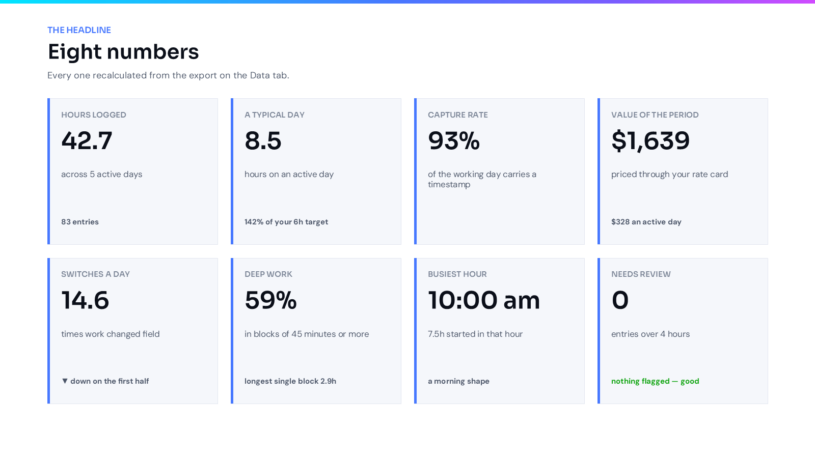Click the subtitle mentioning the Data tab

[x=168, y=75]
